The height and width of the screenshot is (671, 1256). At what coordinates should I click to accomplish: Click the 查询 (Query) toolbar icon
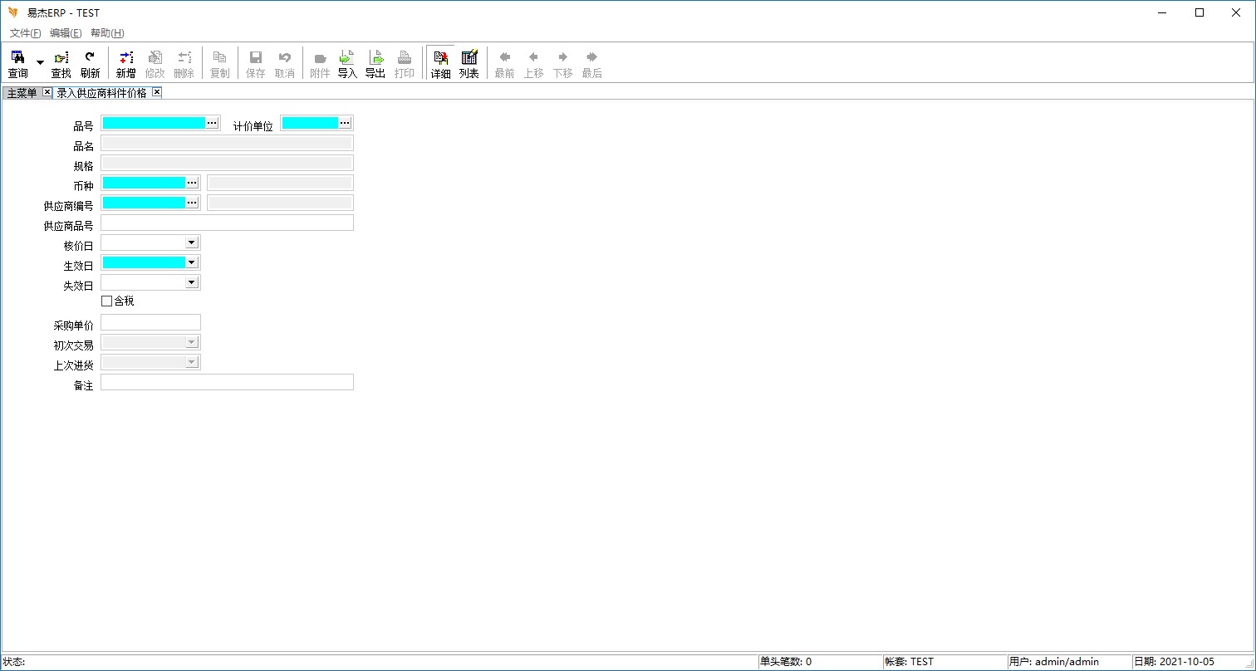(17, 64)
